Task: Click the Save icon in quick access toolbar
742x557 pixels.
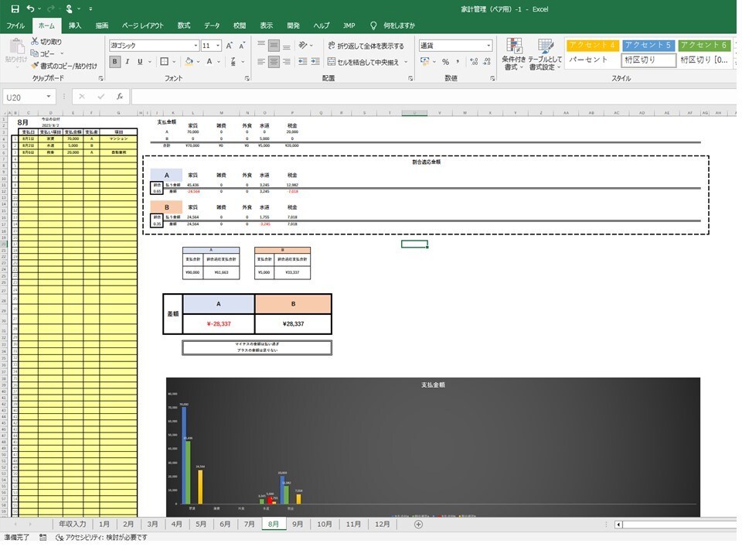Action: tap(15, 9)
